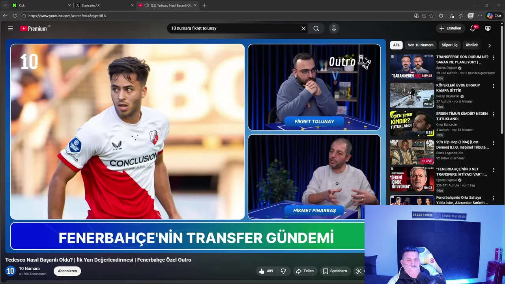Image resolution: width=505 pixels, height=284 pixels.
Task: Open more options for 3 NET TRANSFERE video
Action: pyautogui.click(x=494, y=170)
